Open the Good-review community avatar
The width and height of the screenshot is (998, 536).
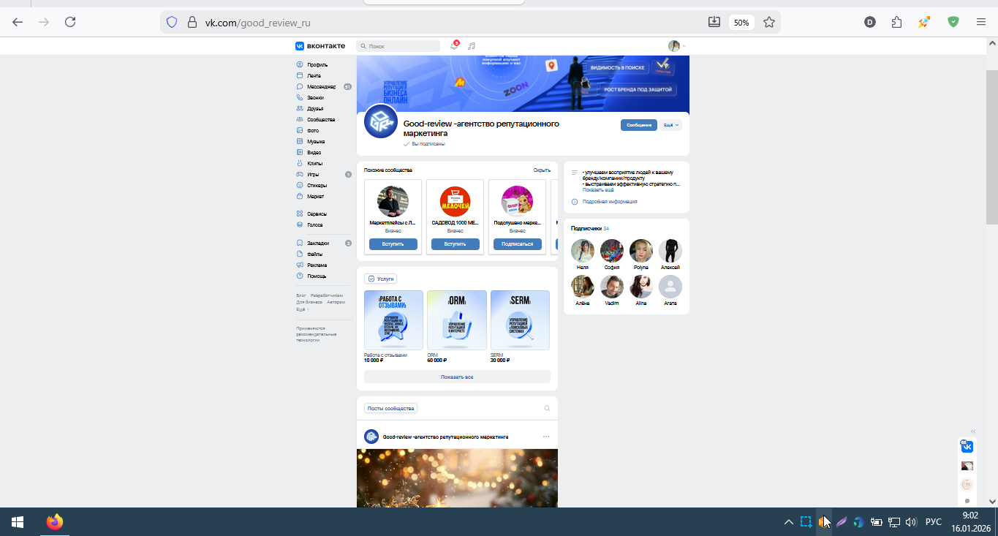pos(381,121)
